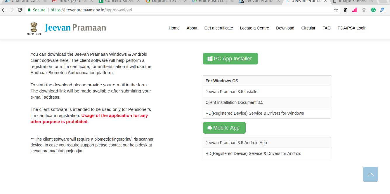Click the Grammarly extension icon
Viewport: 390px width, 194px height.
coord(373,10)
